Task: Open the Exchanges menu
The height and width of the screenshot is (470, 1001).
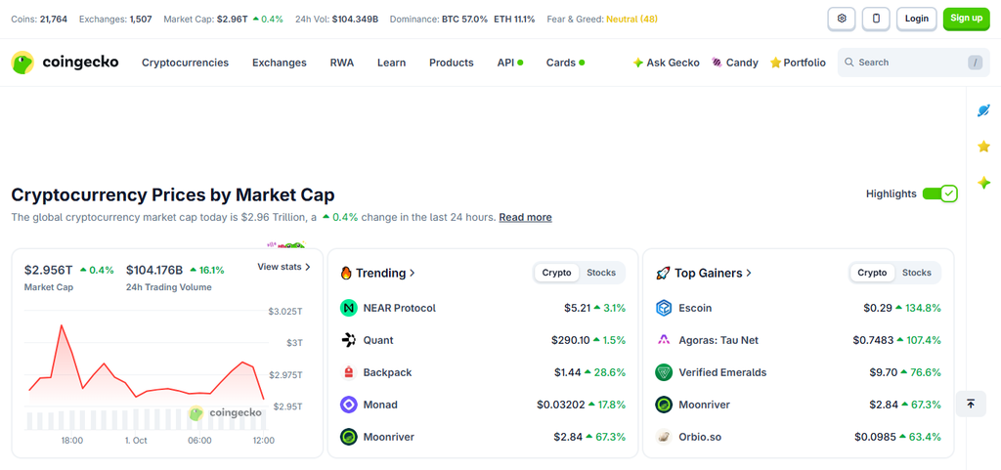Action: 279,63
